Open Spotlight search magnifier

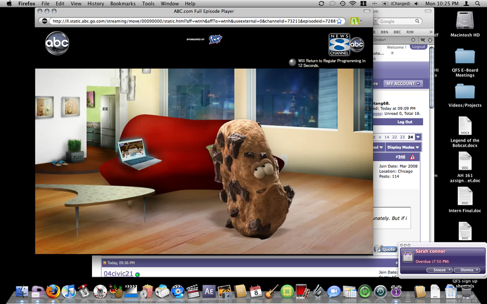(478, 4)
